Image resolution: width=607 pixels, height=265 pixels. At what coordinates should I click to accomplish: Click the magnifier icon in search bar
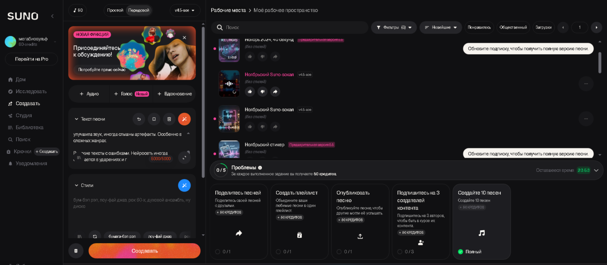220,27
